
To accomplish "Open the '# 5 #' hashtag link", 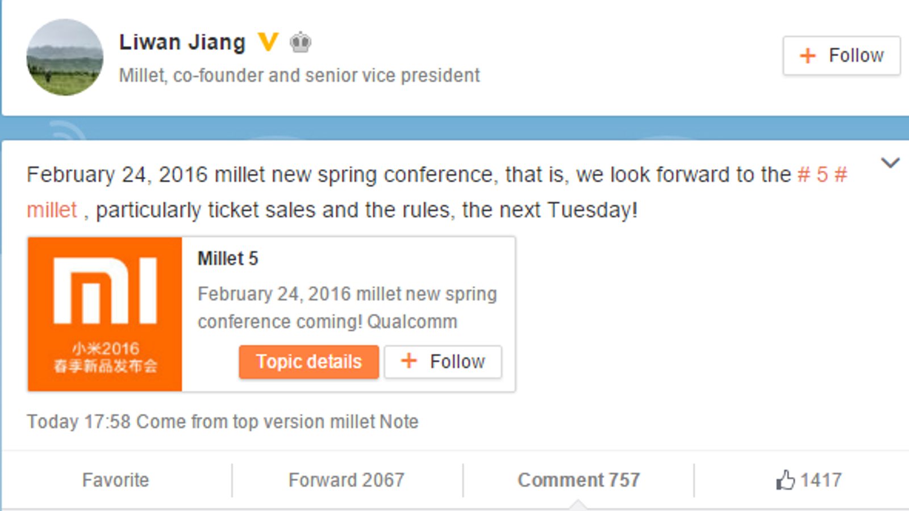I will click(x=822, y=175).
